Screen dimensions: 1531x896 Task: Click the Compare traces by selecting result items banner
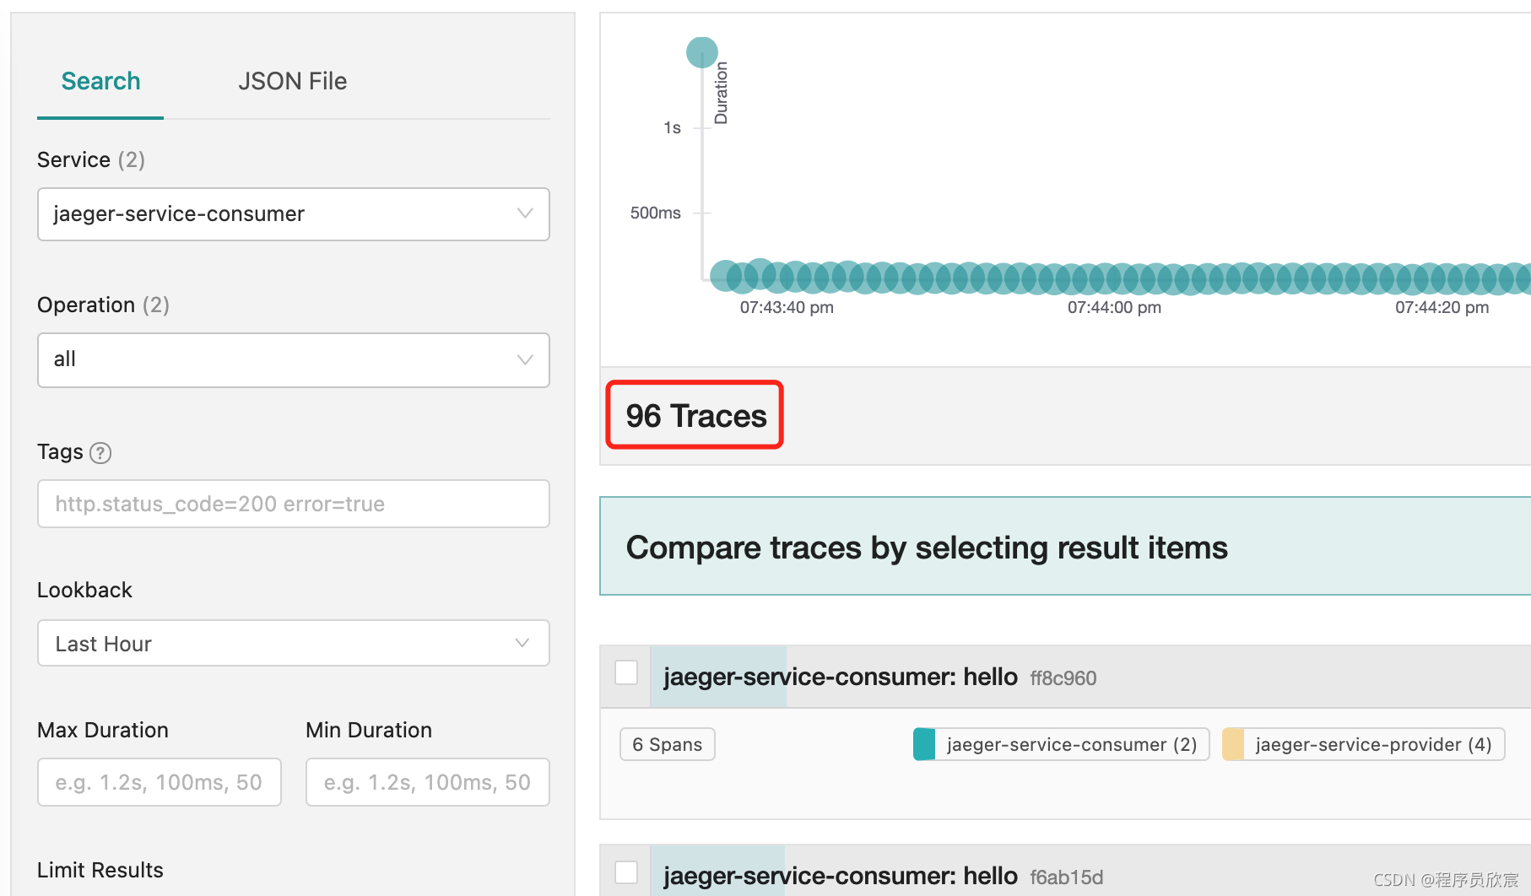[1065, 546]
